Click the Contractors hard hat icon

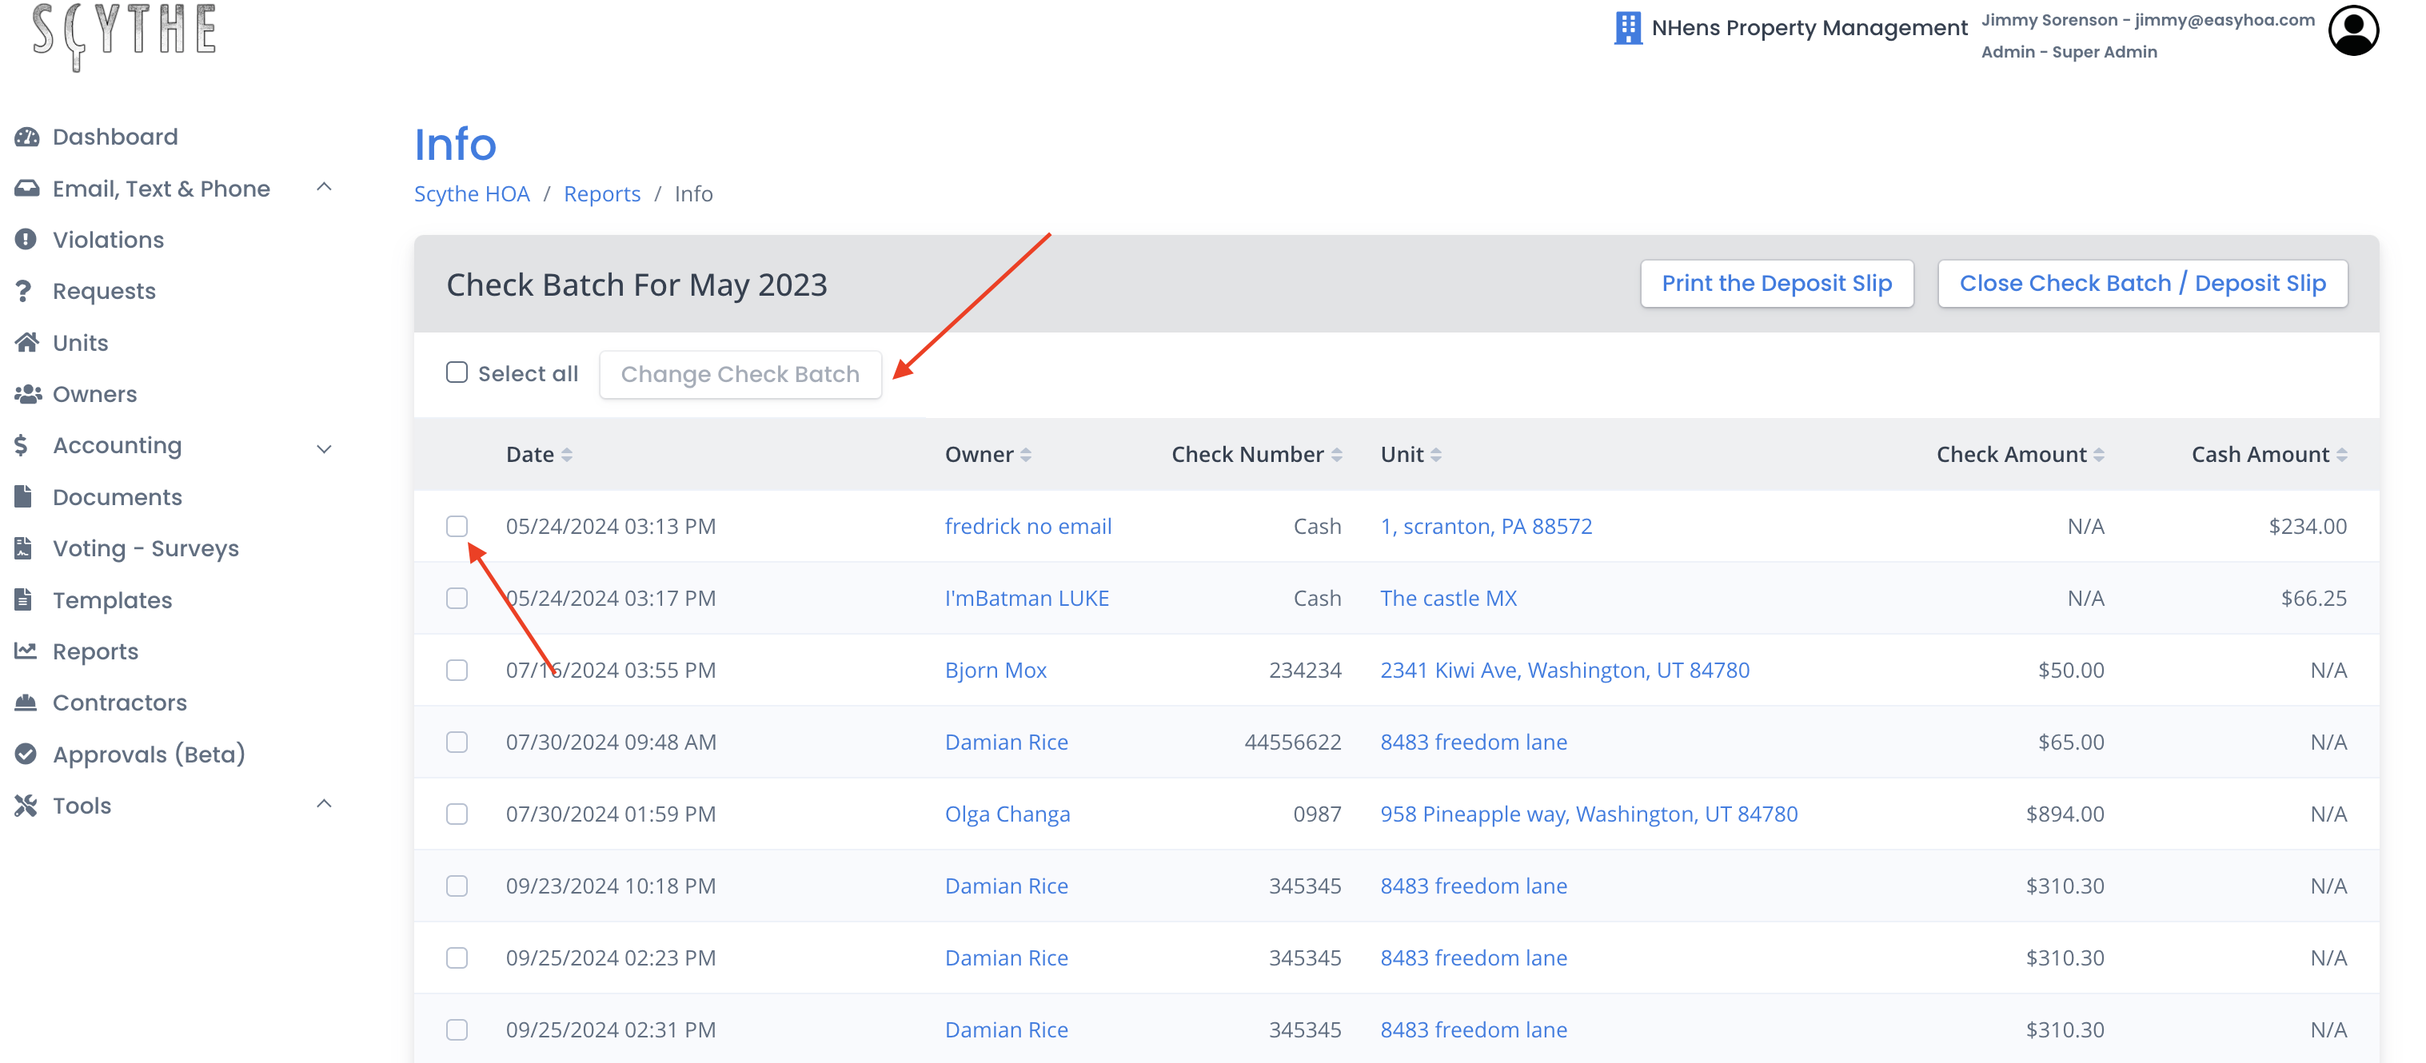(26, 703)
